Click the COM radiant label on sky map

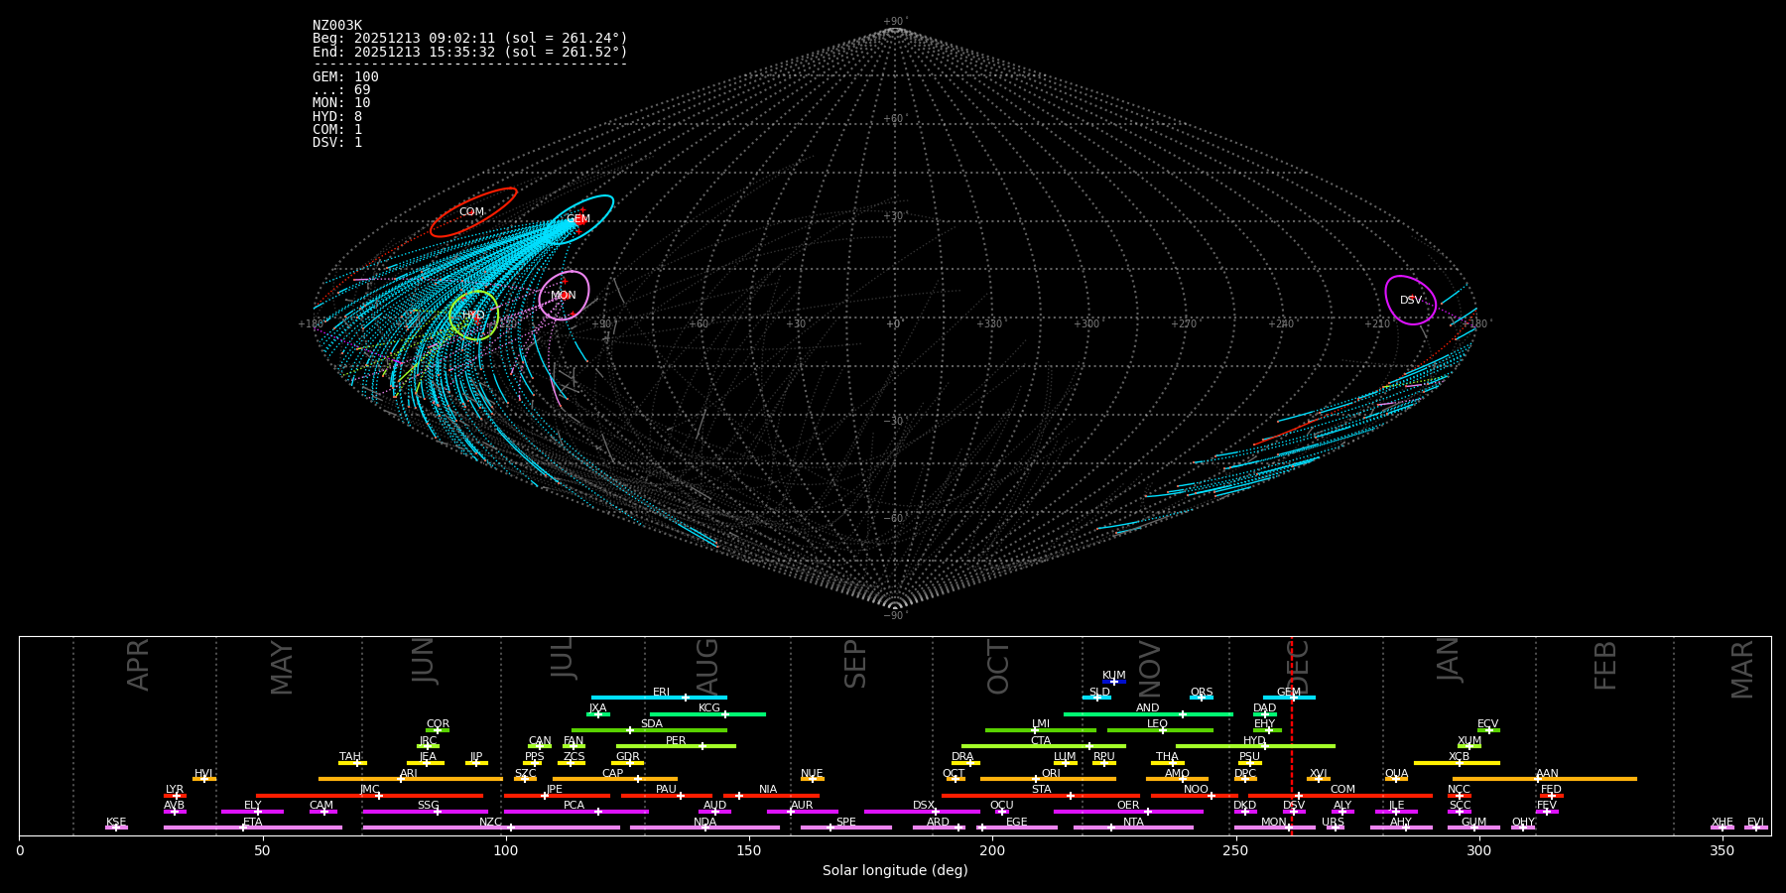tap(471, 212)
